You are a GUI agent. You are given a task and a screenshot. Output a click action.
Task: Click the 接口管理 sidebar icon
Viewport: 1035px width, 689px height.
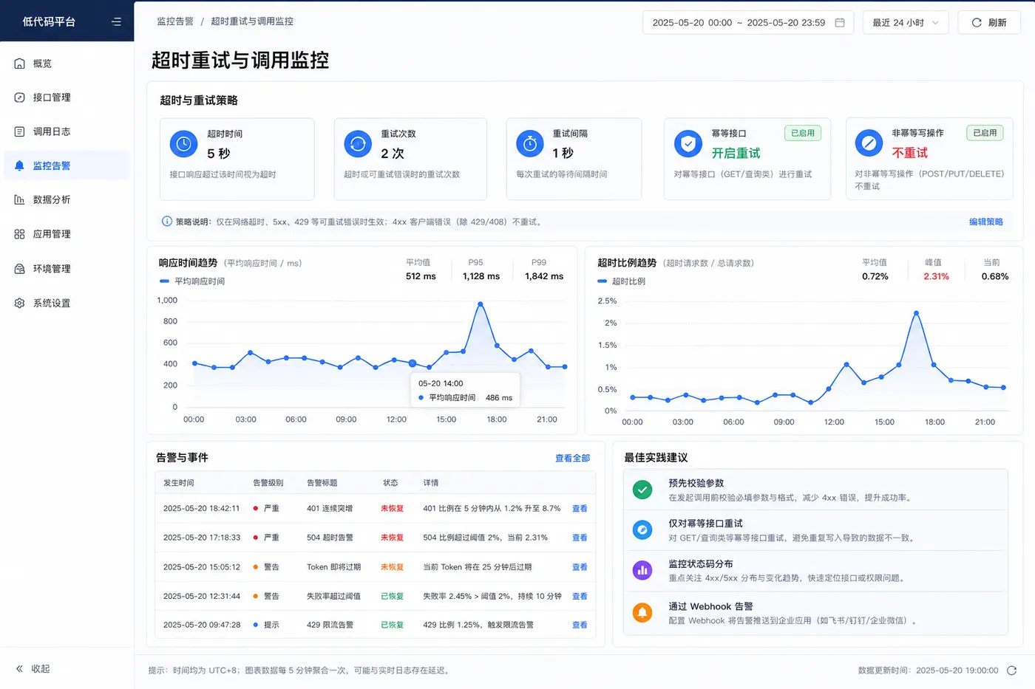pos(19,97)
